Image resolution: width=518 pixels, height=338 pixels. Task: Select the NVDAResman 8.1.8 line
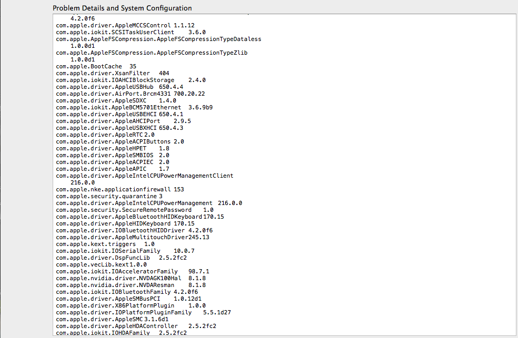pos(131,285)
